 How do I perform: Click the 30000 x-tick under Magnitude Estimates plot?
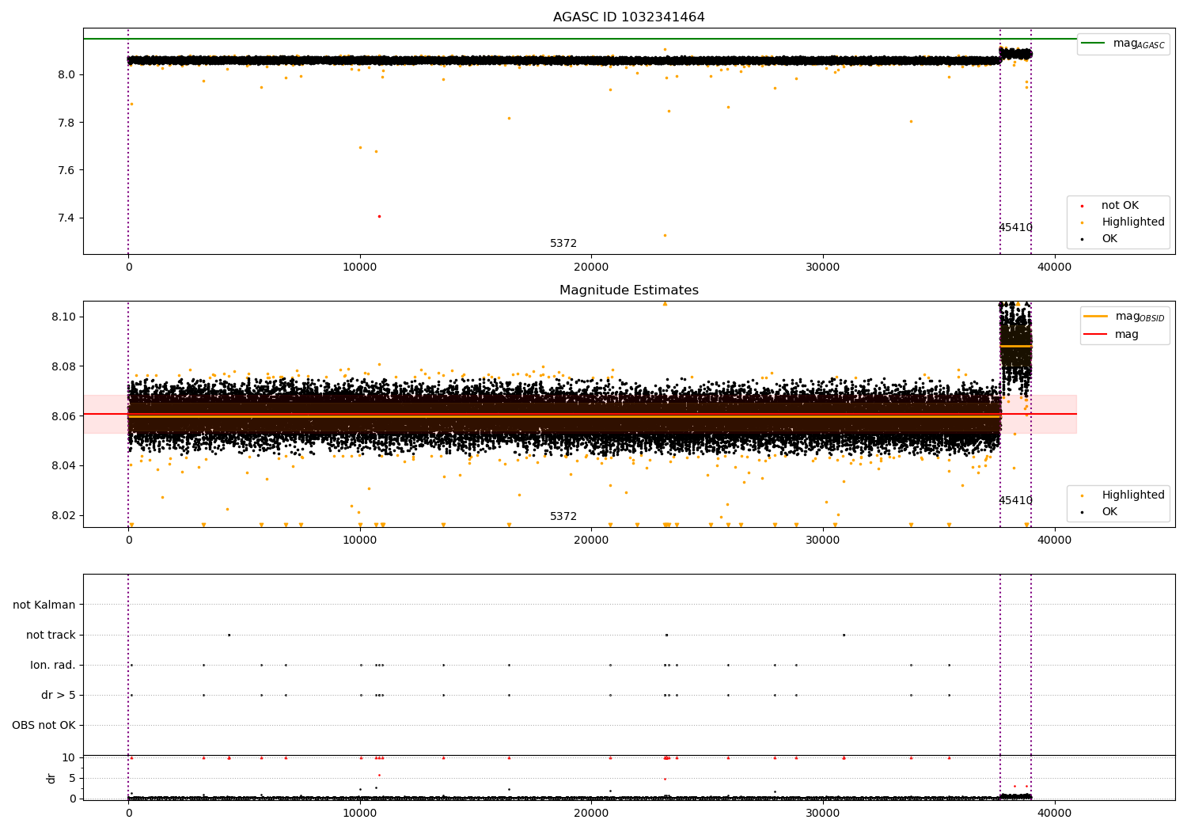coord(823,541)
